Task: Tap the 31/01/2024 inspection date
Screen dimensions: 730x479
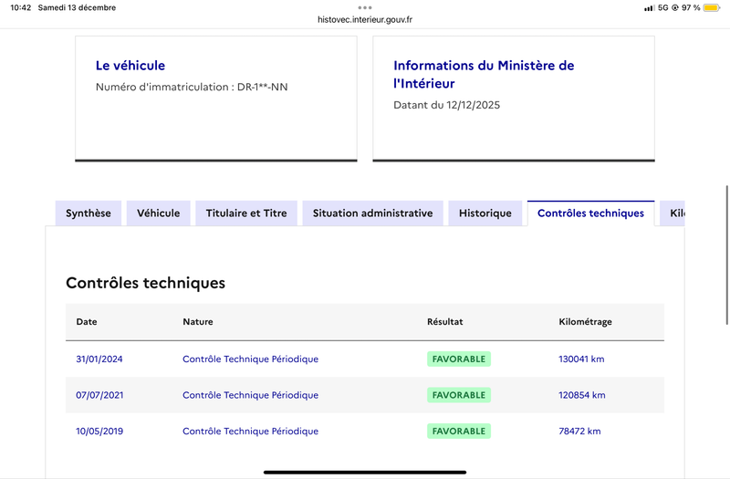Action: [x=99, y=359]
